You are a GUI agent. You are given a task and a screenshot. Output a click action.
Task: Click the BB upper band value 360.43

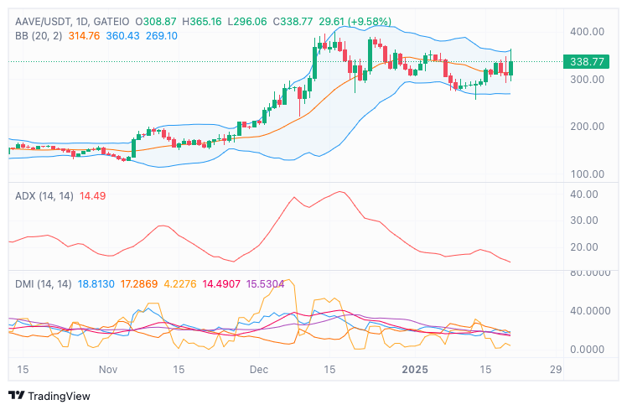click(122, 35)
